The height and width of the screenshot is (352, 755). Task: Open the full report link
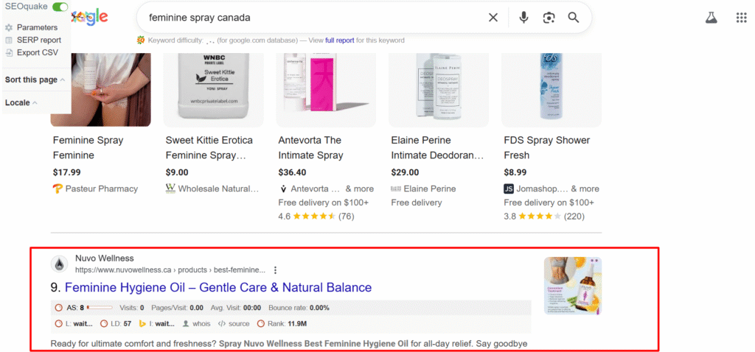point(340,40)
